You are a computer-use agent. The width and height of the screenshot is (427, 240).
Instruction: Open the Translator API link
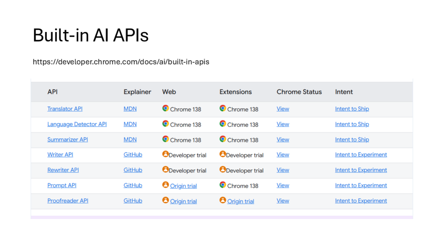[65, 109]
